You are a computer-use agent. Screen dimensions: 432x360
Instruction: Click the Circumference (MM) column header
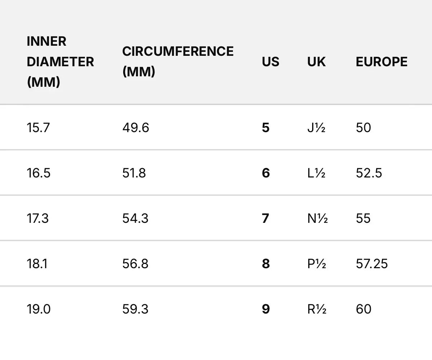click(x=178, y=62)
